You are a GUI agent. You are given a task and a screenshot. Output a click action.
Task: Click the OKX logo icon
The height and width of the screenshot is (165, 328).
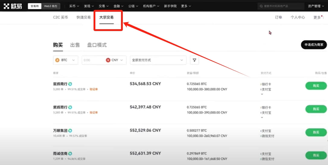pyautogui.click(x=6, y=6)
